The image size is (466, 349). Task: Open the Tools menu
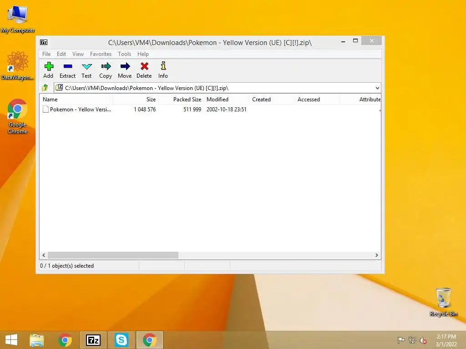(124, 54)
